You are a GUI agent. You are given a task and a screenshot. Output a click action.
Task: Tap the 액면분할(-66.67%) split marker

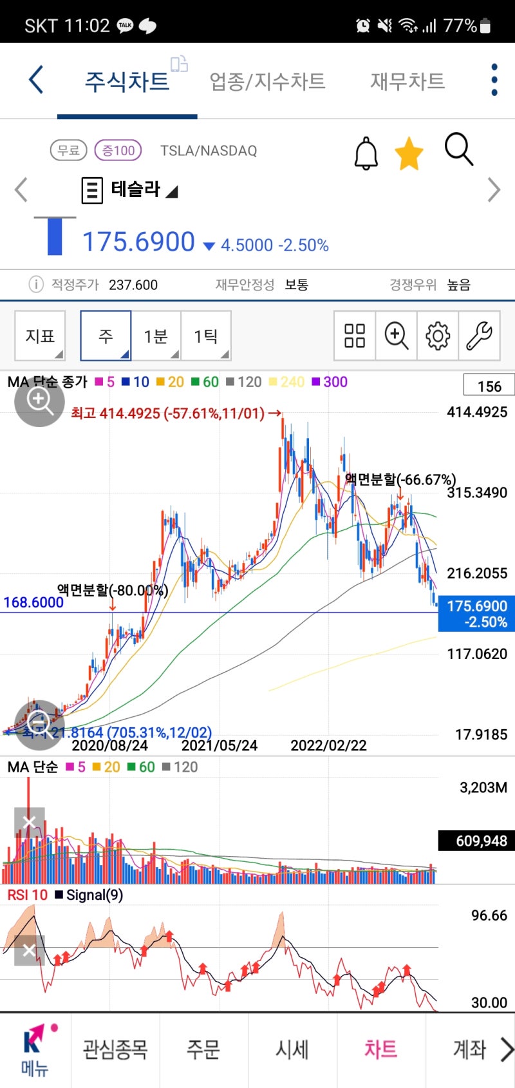click(400, 479)
